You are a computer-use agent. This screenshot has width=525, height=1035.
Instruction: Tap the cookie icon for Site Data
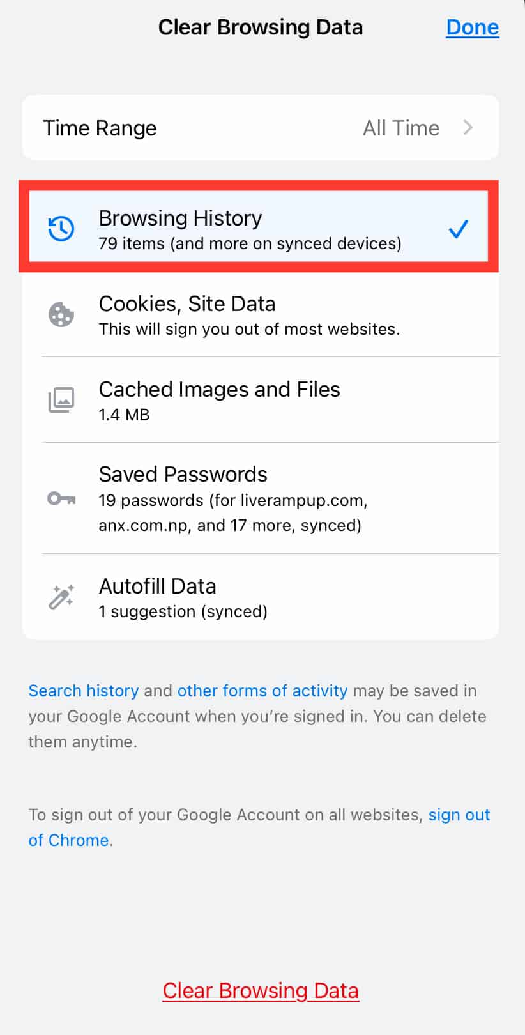pos(61,314)
